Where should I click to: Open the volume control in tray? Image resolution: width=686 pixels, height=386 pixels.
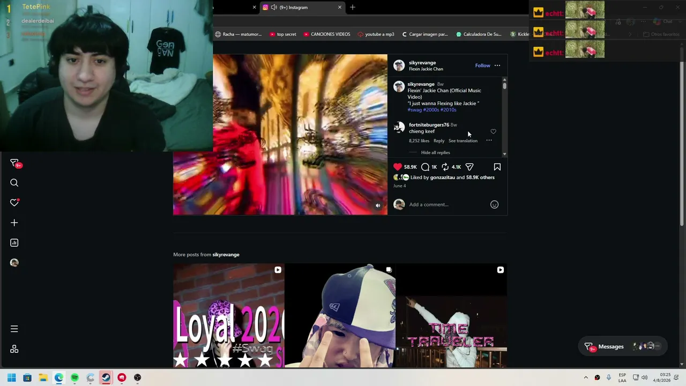pyautogui.click(x=644, y=377)
